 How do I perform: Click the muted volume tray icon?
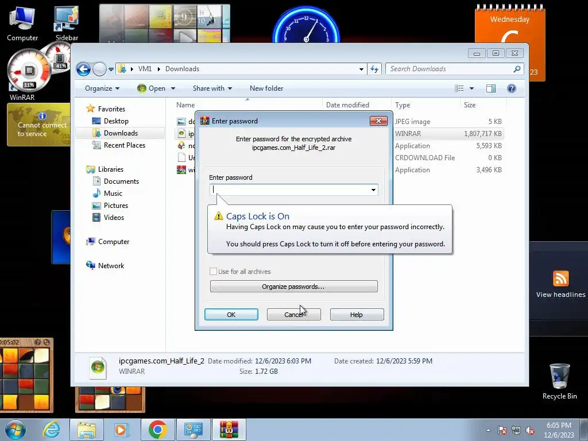(x=530, y=430)
